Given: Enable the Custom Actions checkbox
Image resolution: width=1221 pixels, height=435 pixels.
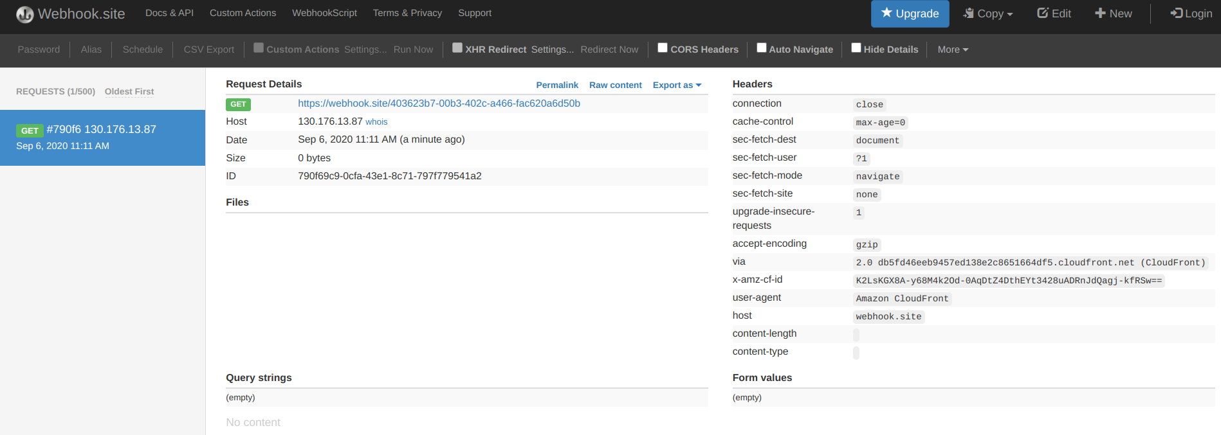Looking at the screenshot, I should coord(259,48).
